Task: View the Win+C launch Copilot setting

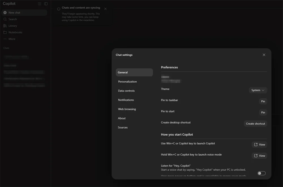Action: click(259, 144)
